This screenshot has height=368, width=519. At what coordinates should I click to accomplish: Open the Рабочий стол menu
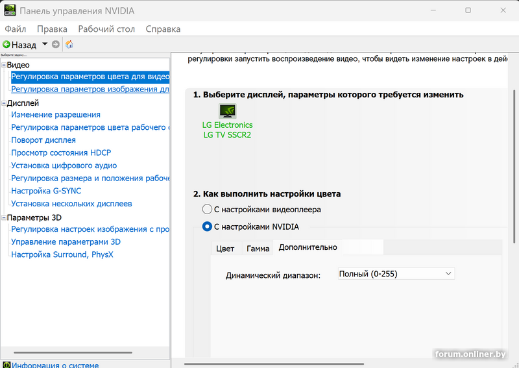coord(106,29)
